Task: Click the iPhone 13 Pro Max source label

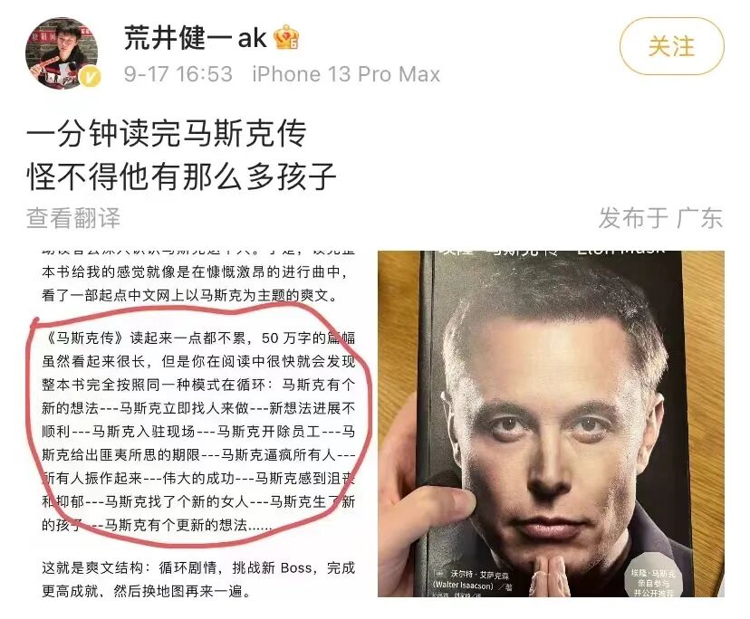Action: [346, 74]
